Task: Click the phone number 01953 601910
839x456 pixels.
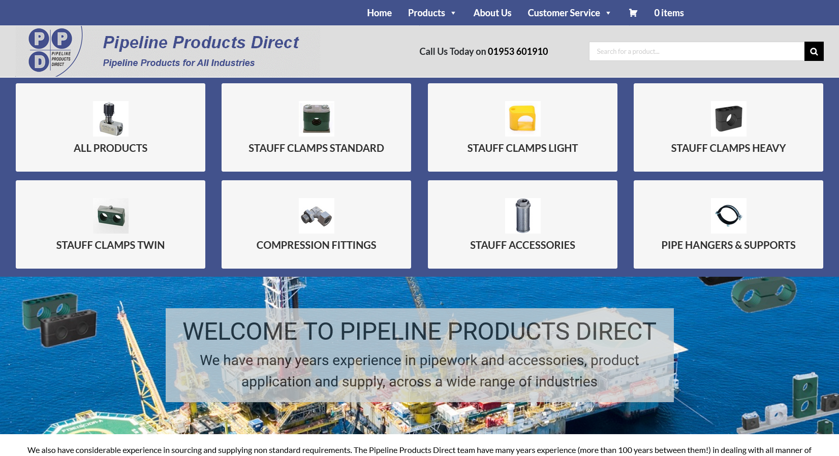Action: (517, 51)
